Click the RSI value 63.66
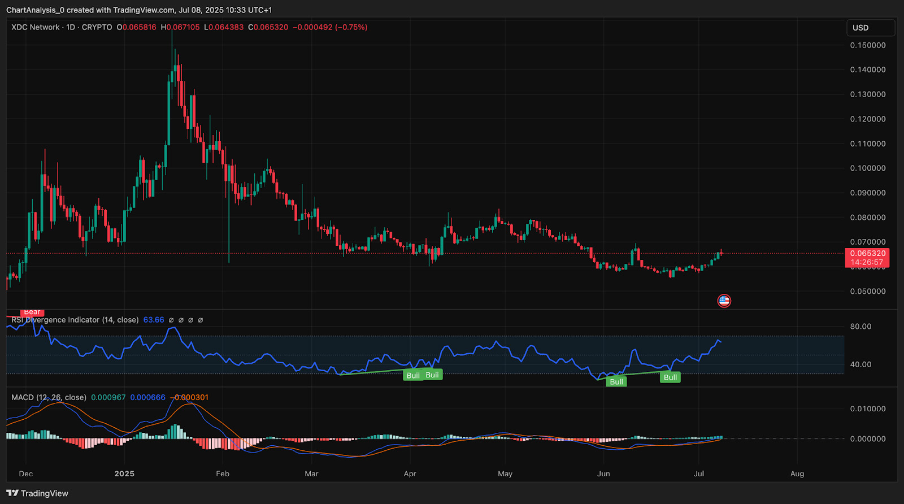904x504 pixels. point(154,320)
